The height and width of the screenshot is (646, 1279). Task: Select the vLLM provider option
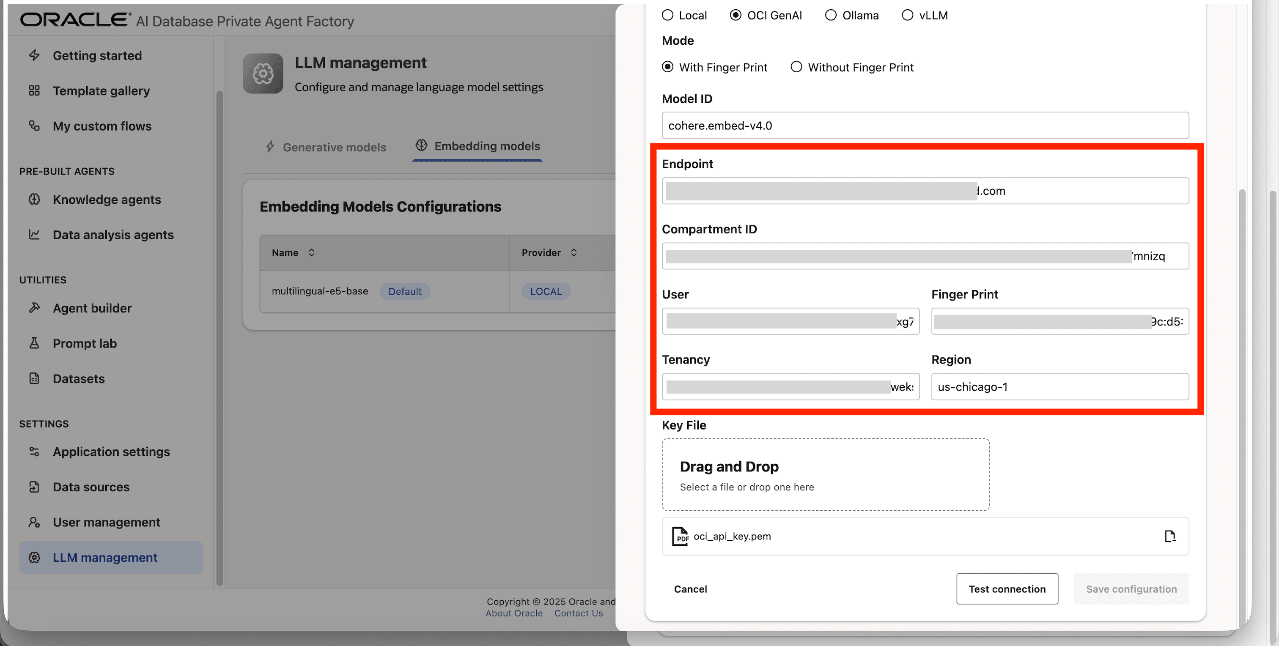click(x=907, y=15)
